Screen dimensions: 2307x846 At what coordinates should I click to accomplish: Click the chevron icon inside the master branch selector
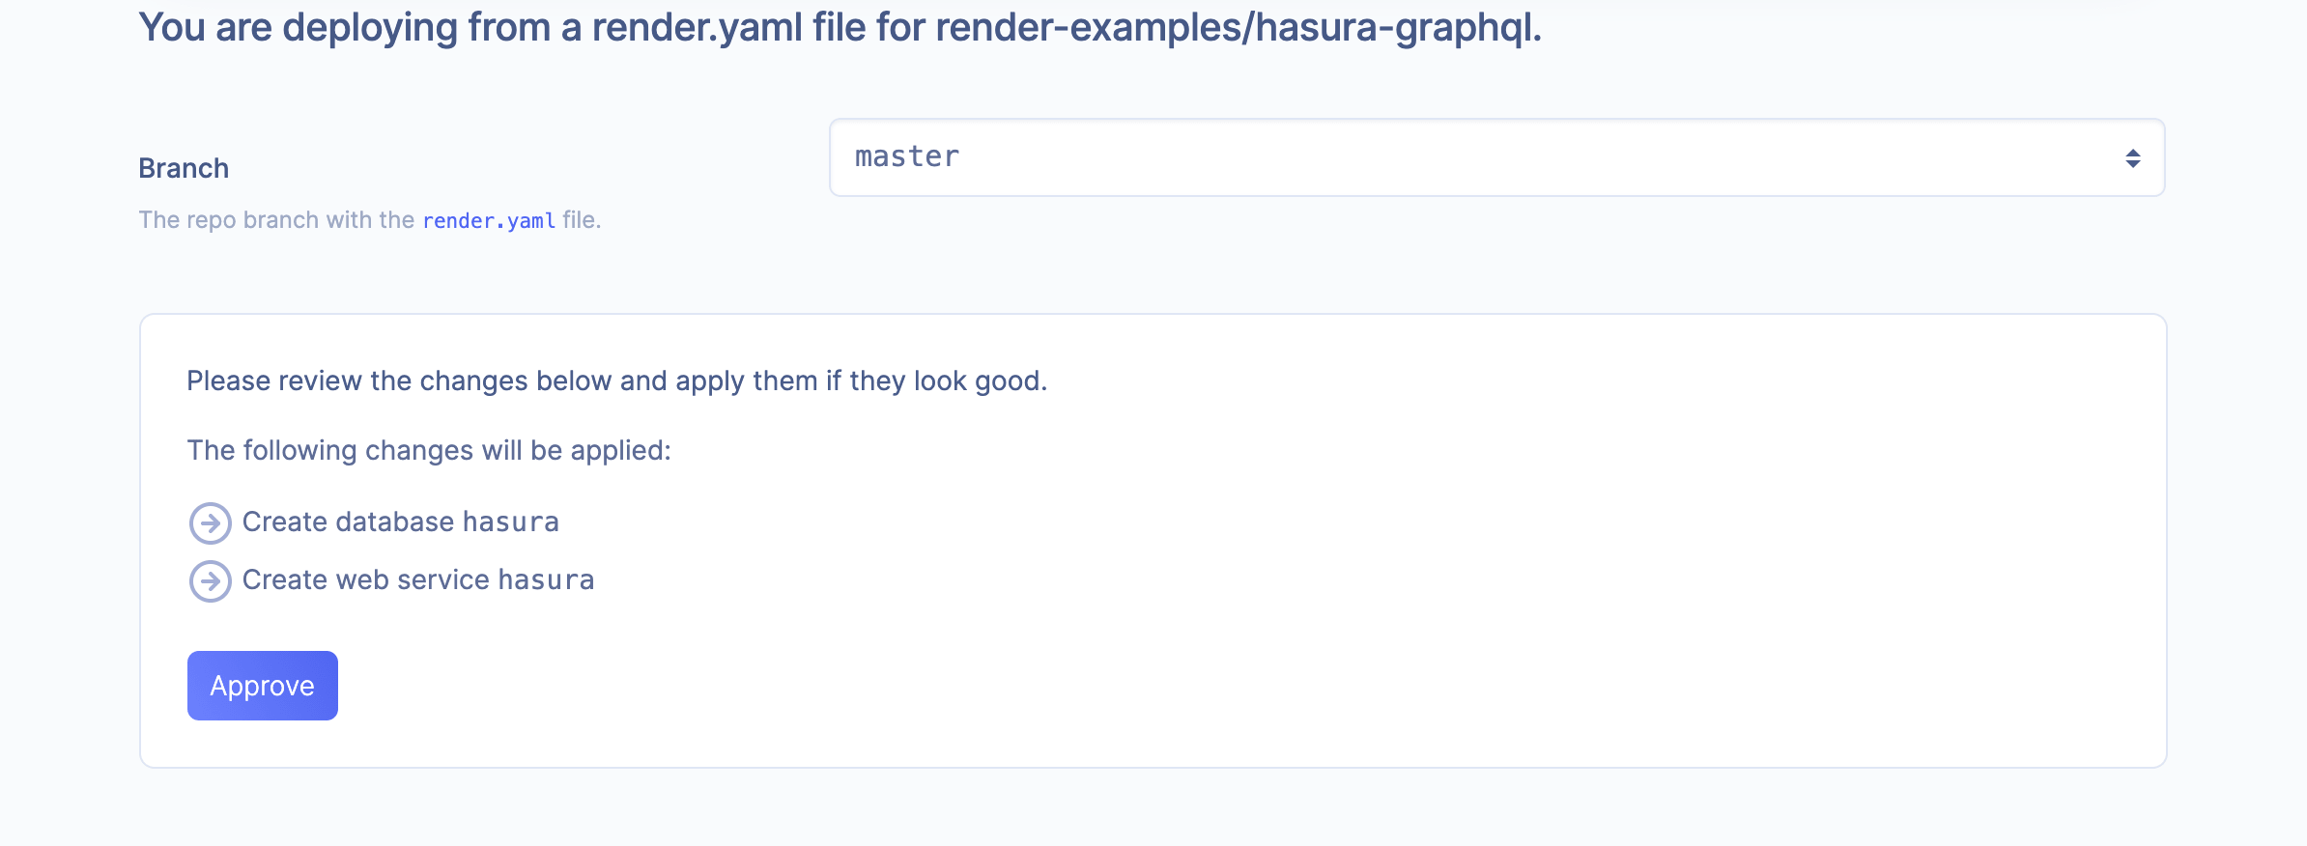(x=2131, y=156)
